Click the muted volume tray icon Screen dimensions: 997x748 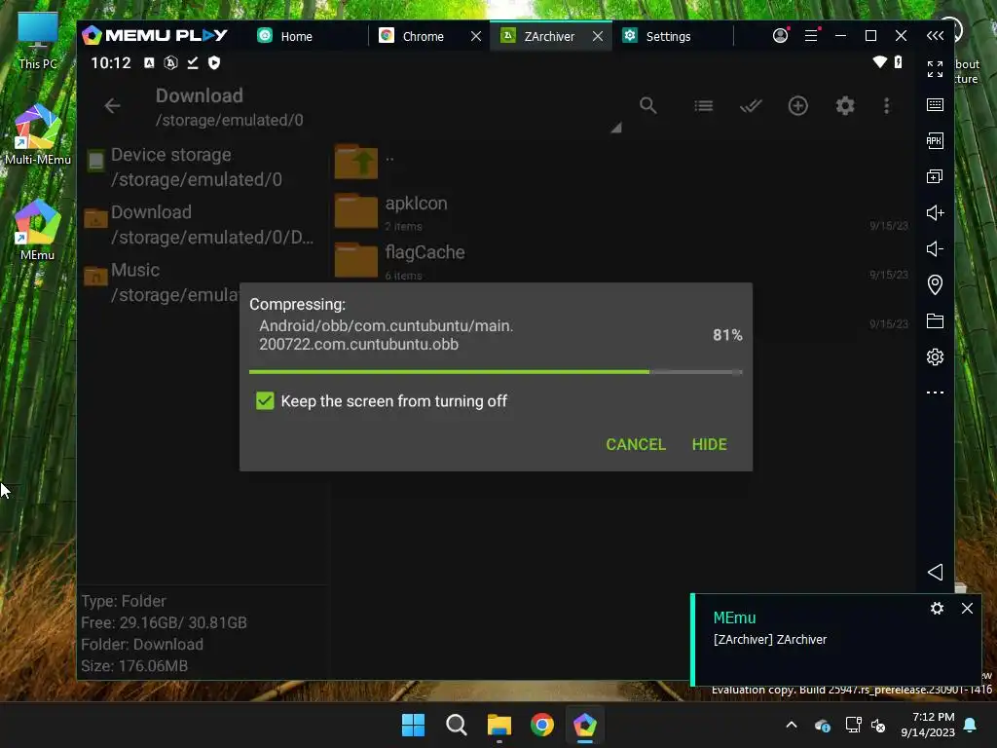click(x=878, y=725)
